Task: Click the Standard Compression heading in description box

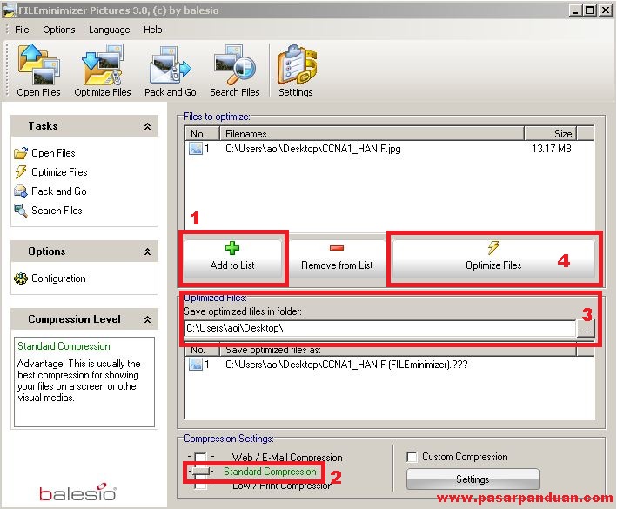Action: coord(64,346)
